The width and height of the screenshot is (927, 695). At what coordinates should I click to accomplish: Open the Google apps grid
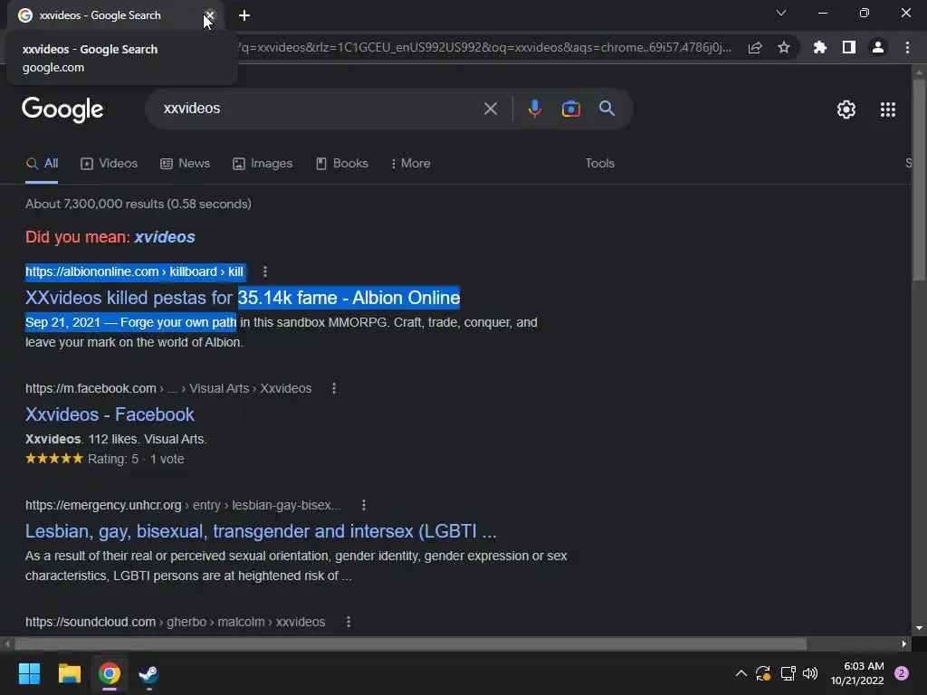point(888,109)
